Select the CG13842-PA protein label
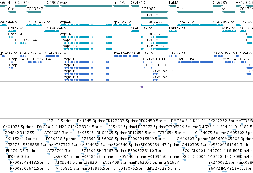The width and height of the screenshot is (253, 173). (x=39, y=59)
